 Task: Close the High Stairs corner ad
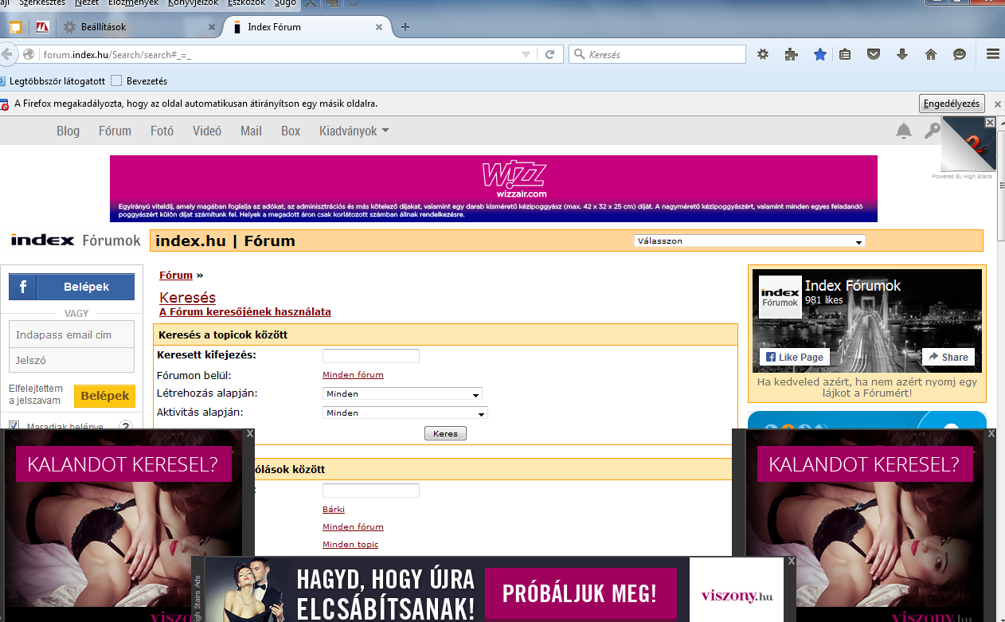click(990, 122)
